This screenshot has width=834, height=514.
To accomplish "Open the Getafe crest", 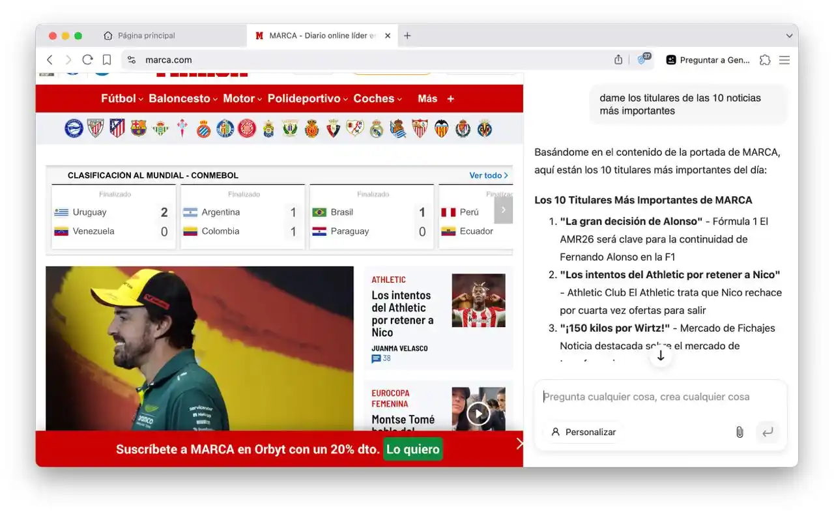I will tap(225, 128).
